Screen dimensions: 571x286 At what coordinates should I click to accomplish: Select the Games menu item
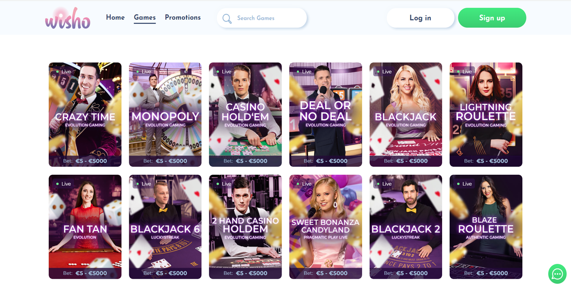pos(144,17)
